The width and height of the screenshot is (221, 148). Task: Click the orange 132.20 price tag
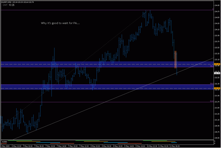click(x=217, y=88)
